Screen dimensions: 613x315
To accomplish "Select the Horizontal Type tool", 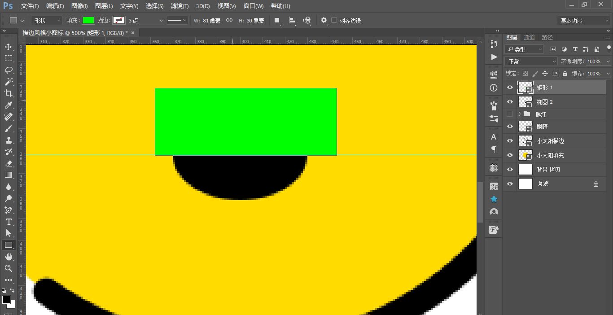I will pyautogui.click(x=8, y=222).
